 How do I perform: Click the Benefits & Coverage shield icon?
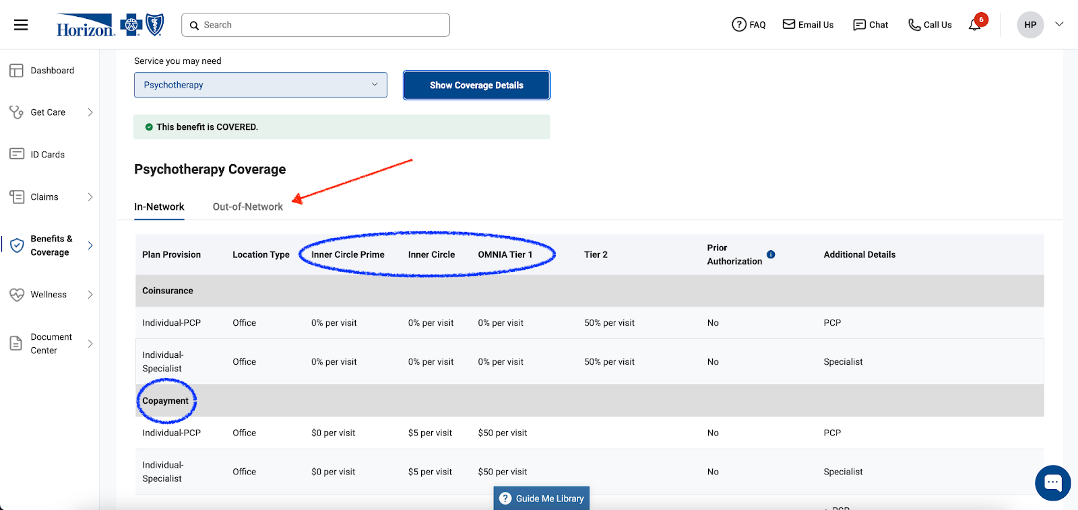pos(17,246)
